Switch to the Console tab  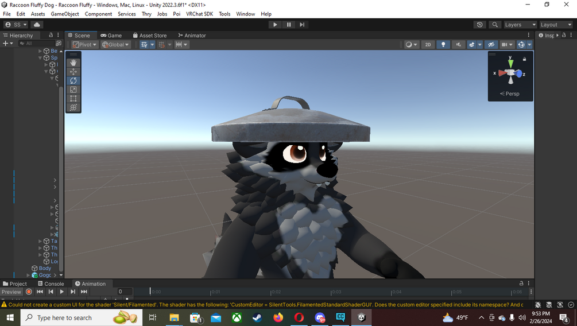pyautogui.click(x=51, y=284)
